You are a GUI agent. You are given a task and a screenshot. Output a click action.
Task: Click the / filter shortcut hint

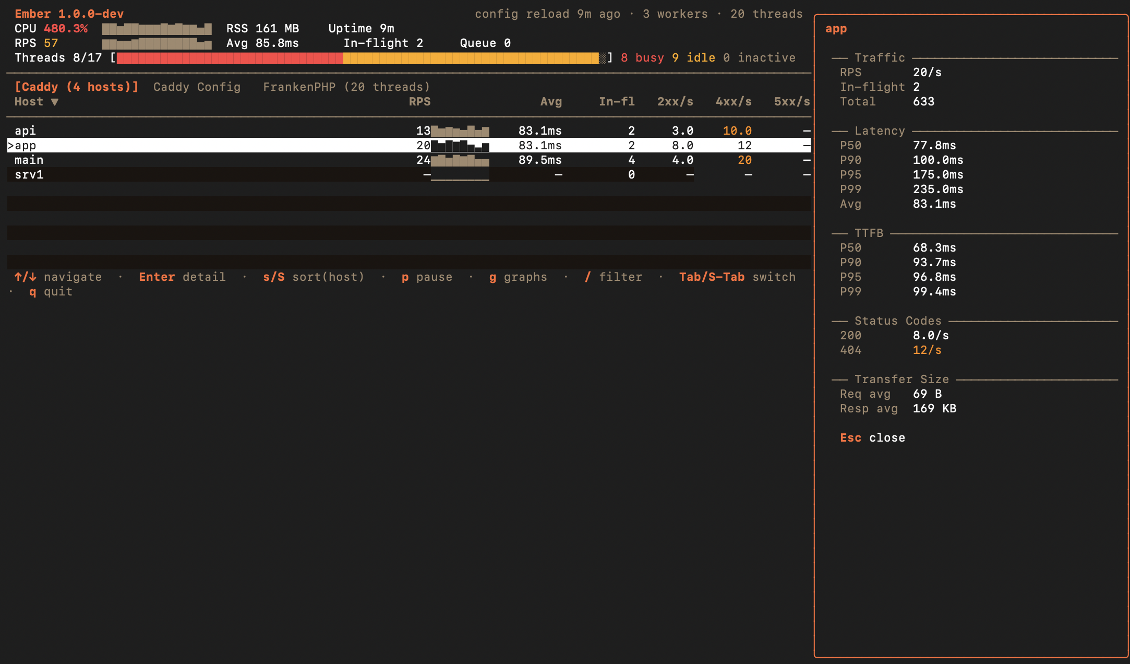pos(613,277)
